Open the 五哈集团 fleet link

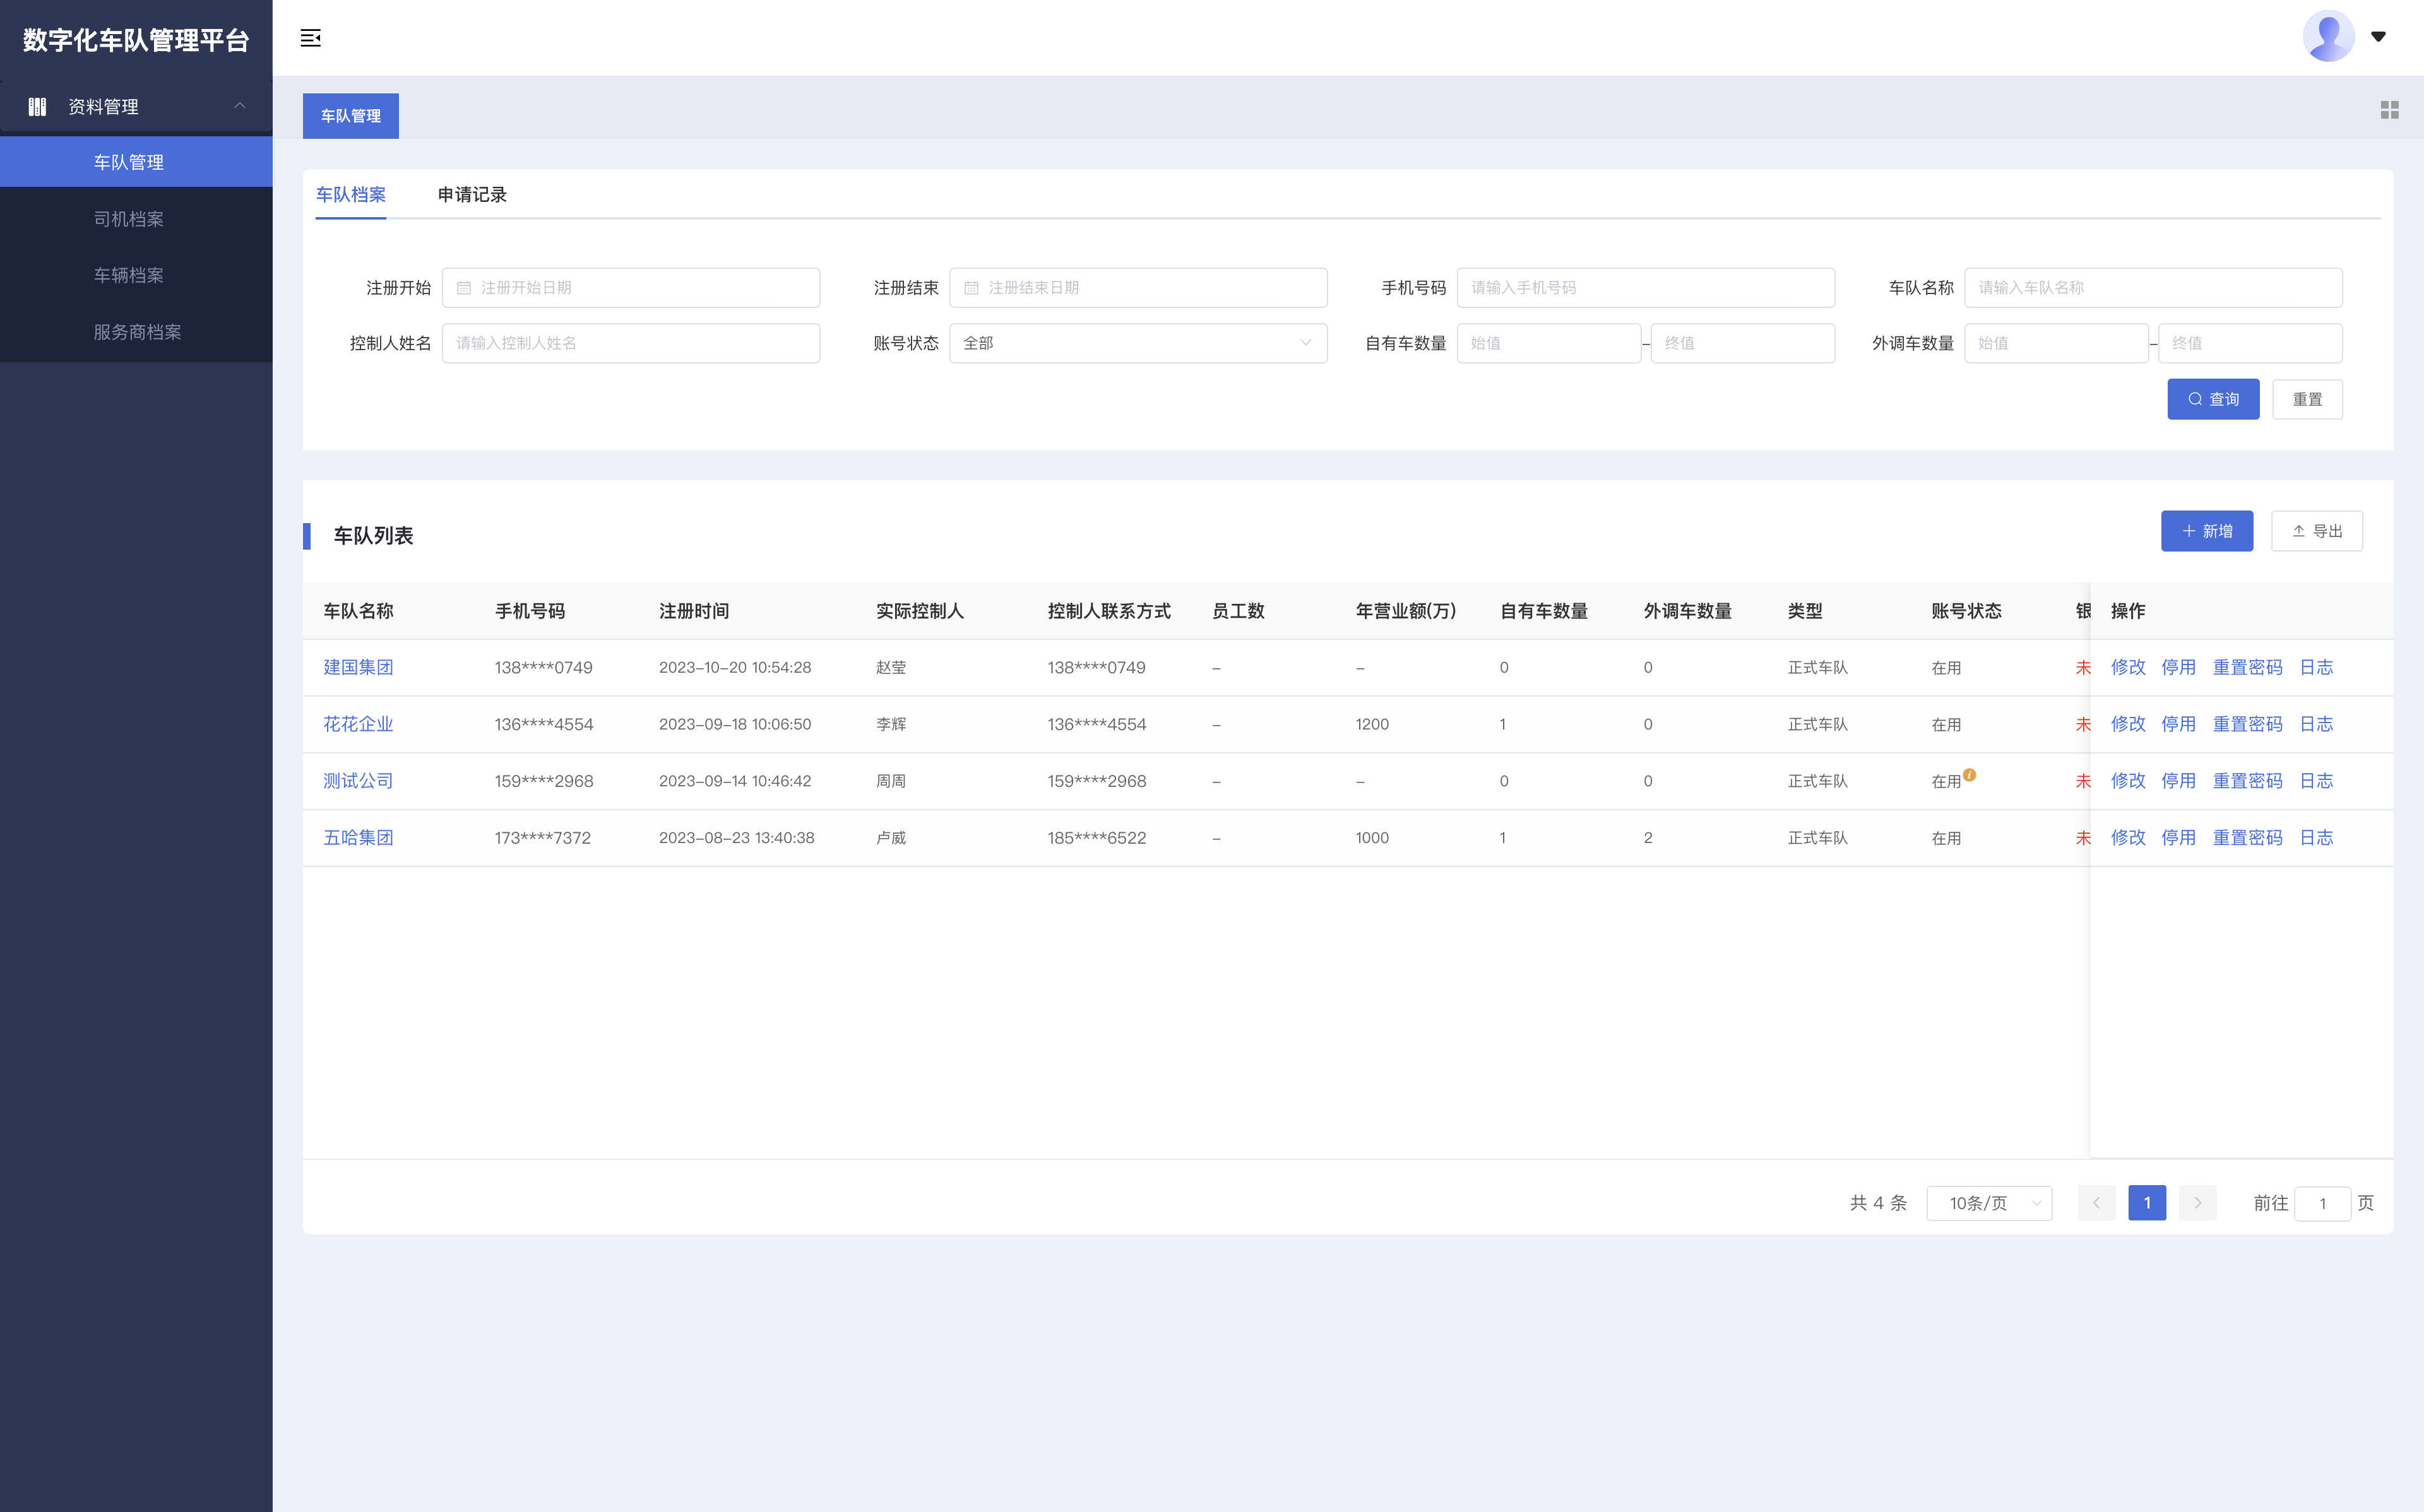(x=358, y=838)
